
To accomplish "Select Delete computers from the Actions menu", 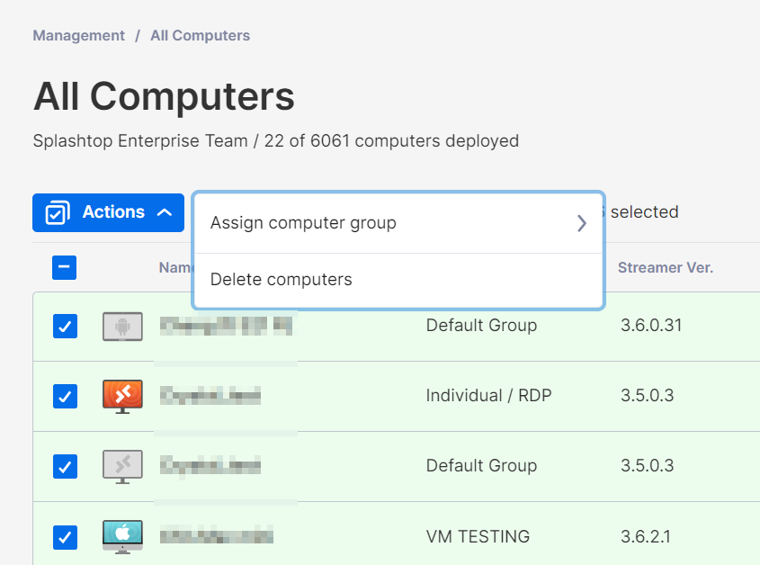I will coord(398,280).
